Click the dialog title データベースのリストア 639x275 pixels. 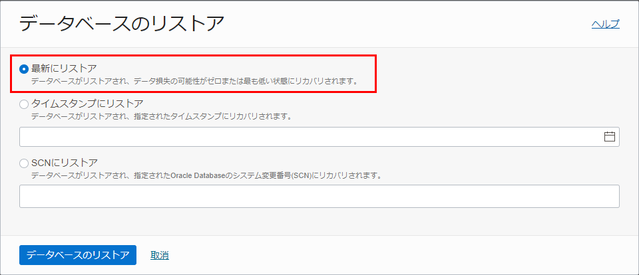(122, 24)
